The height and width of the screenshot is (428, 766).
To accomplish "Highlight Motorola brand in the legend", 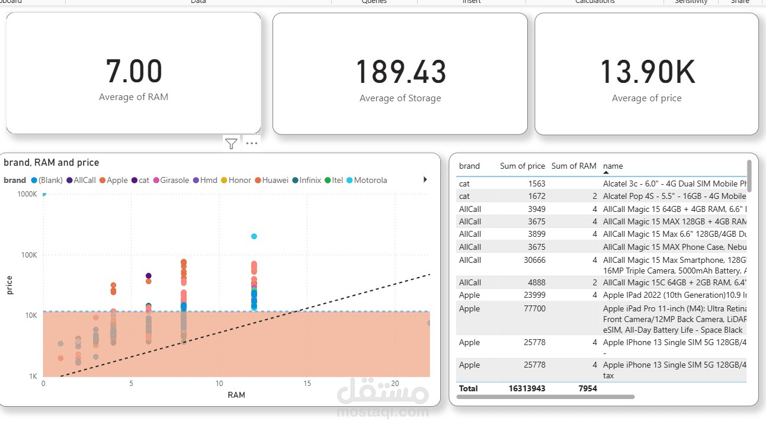I will 367,180.
